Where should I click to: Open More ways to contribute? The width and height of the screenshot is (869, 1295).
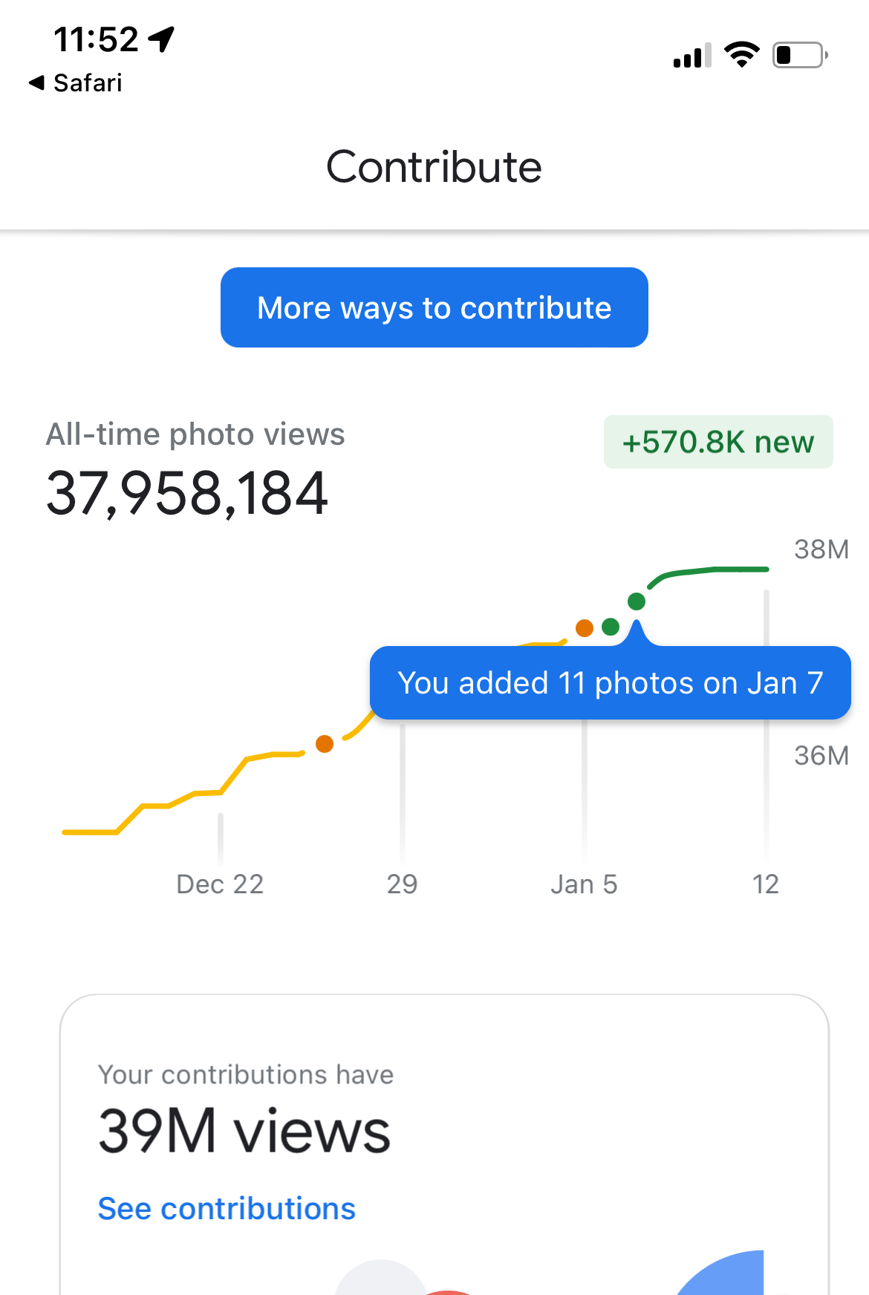[x=434, y=307]
